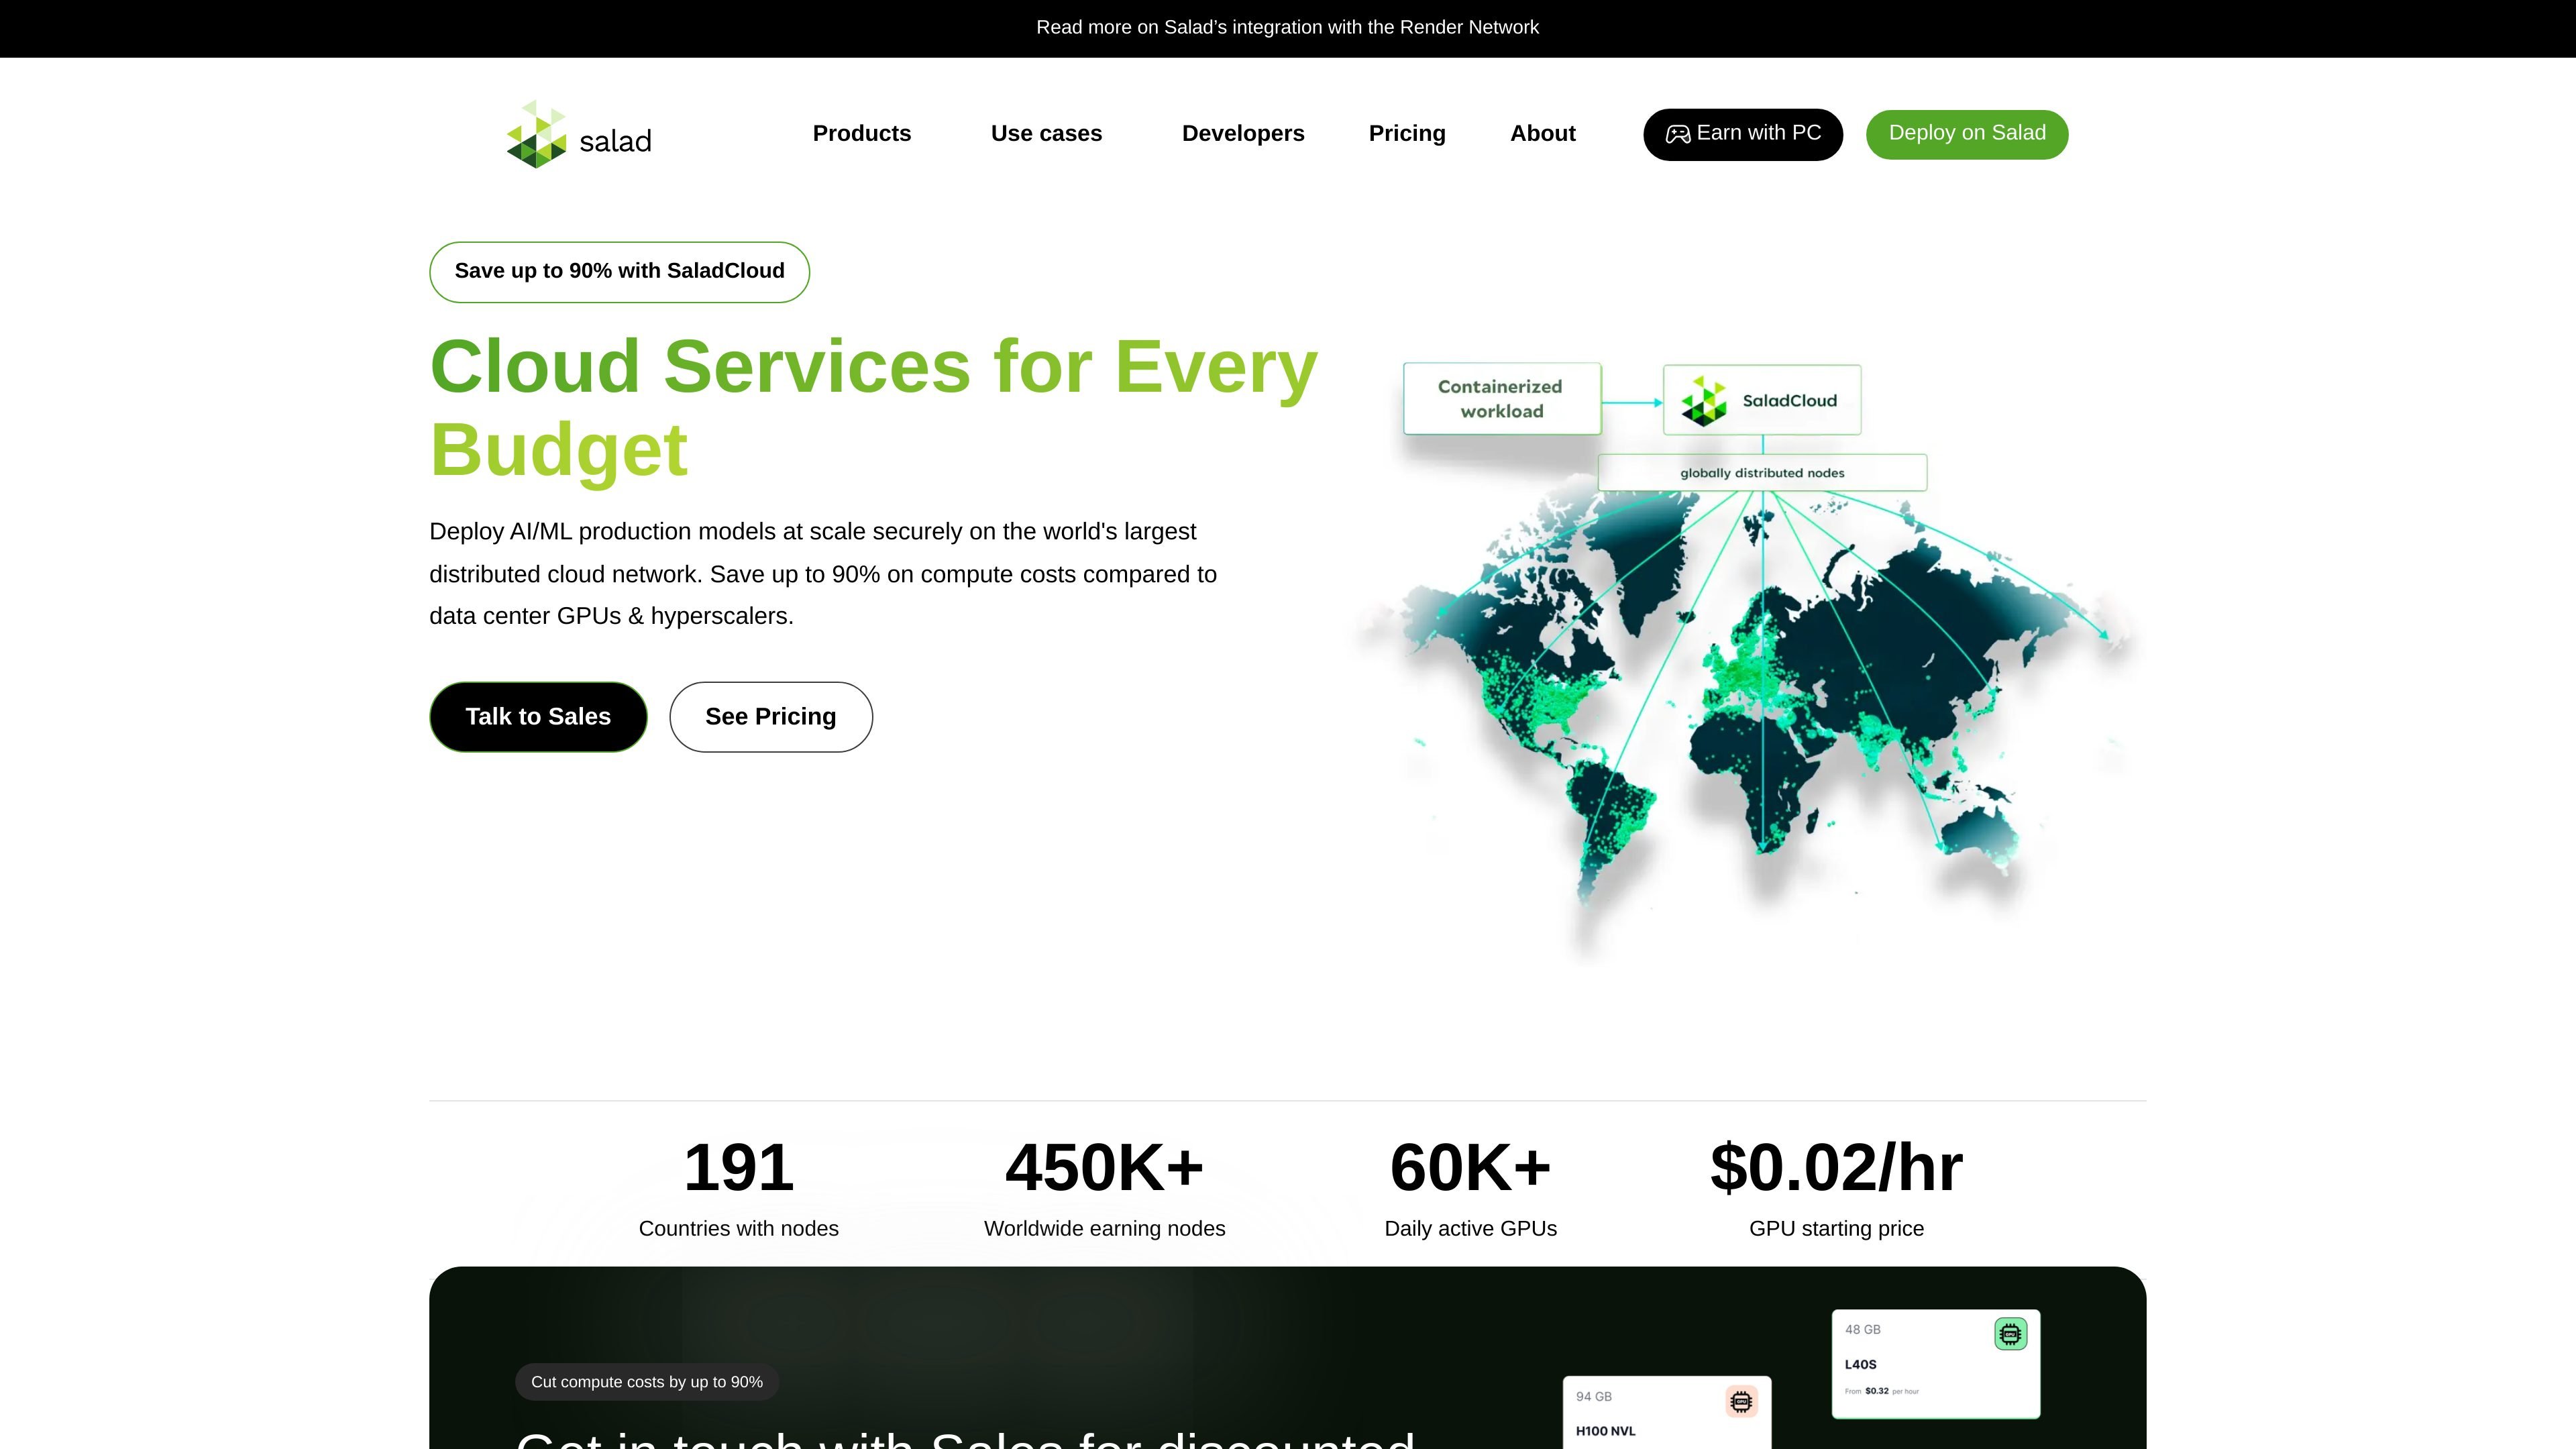Click the "L40S" GPU name
Image resolution: width=2576 pixels, height=1449 pixels.
1861,1365
